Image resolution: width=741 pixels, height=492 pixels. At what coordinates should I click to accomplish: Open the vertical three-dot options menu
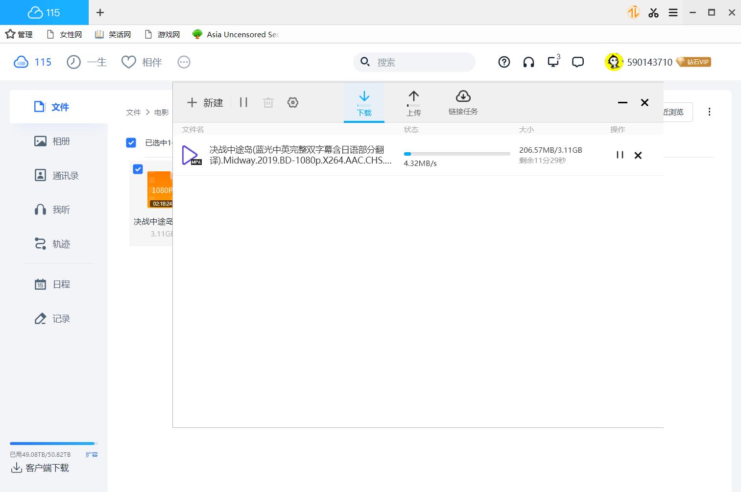click(x=709, y=112)
